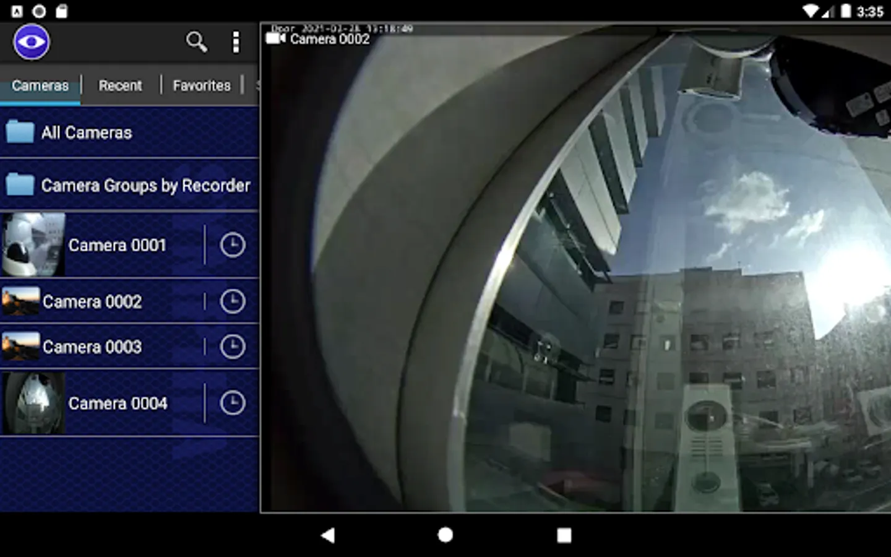This screenshot has height=557, width=891.
Task: Switch to the Recent tab
Action: [120, 85]
